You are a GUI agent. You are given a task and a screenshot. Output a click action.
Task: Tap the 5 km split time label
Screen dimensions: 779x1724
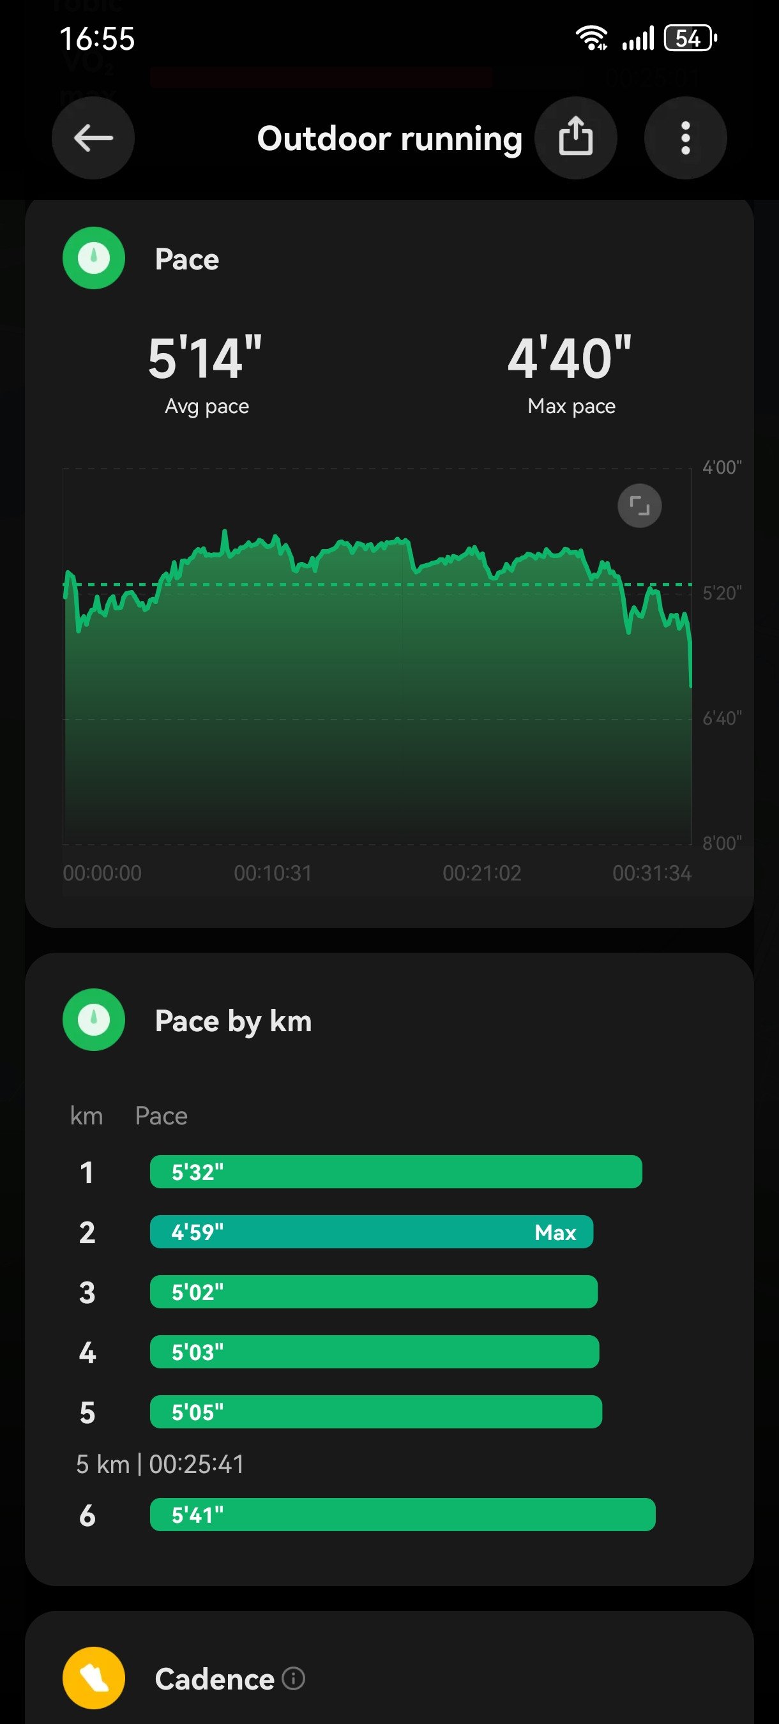click(160, 1464)
